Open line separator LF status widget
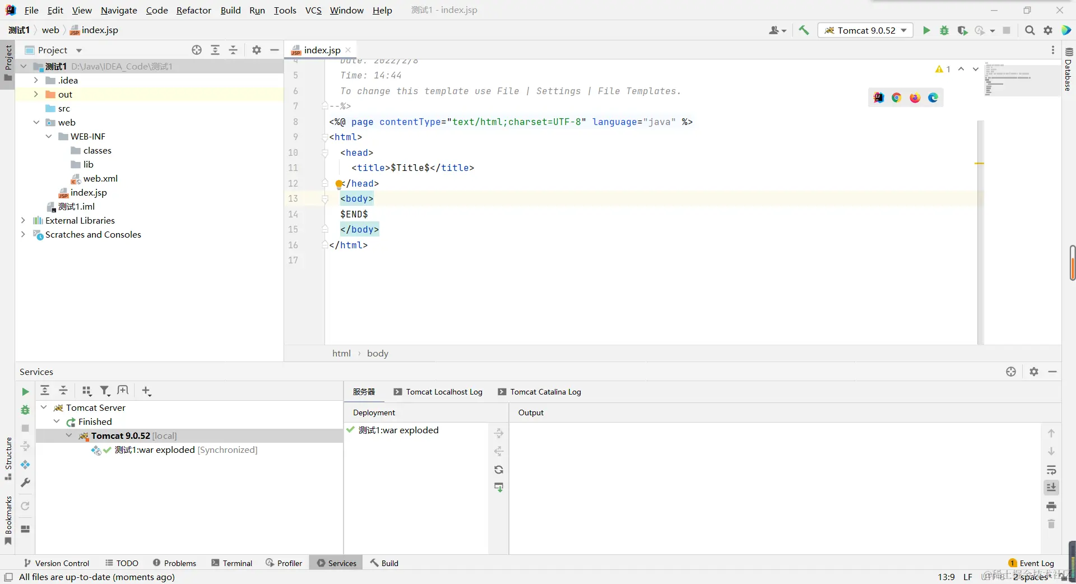This screenshot has width=1076, height=584. coord(968,577)
